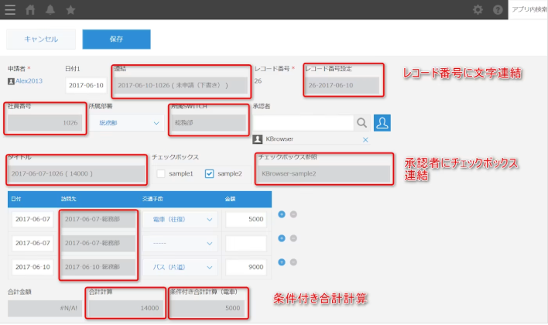Click the チェックボックス参照 field KBrowser-sample2
The width and height of the screenshot is (548, 325).
click(324, 173)
